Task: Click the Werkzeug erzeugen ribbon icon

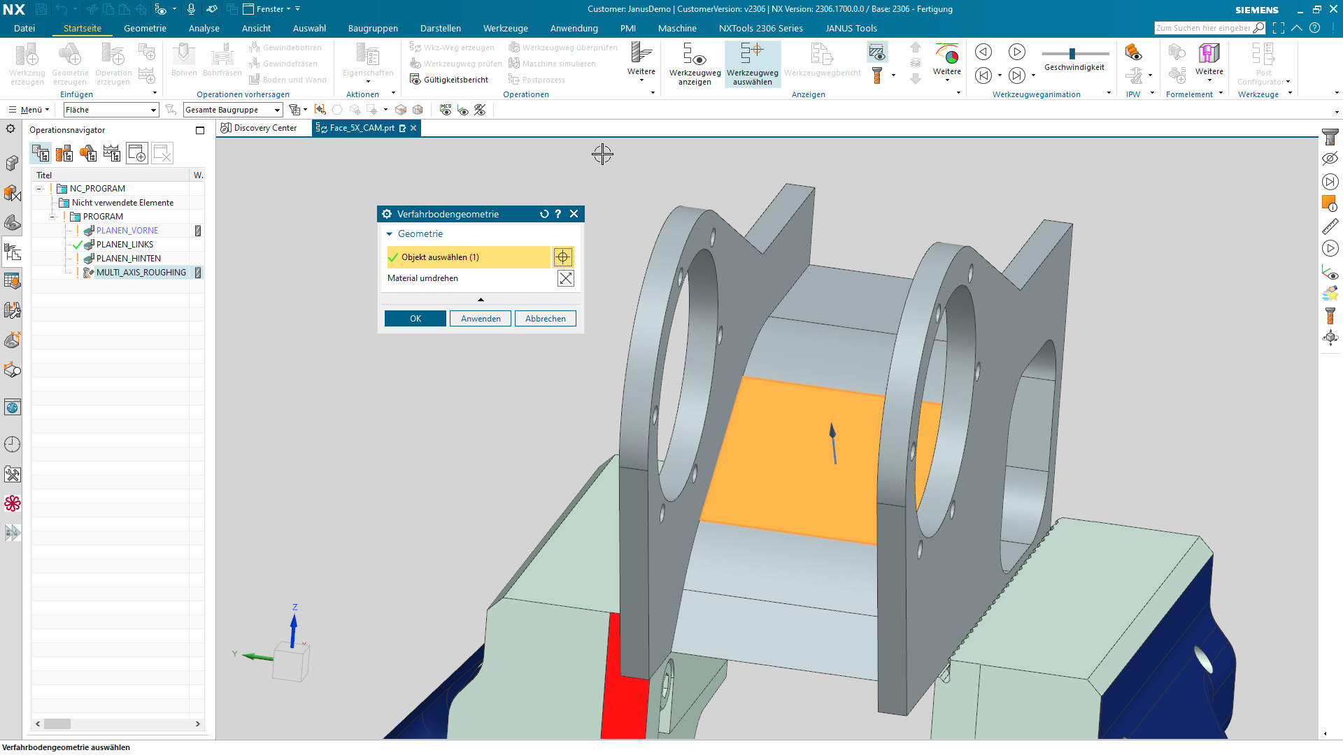Action: tap(27, 63)
